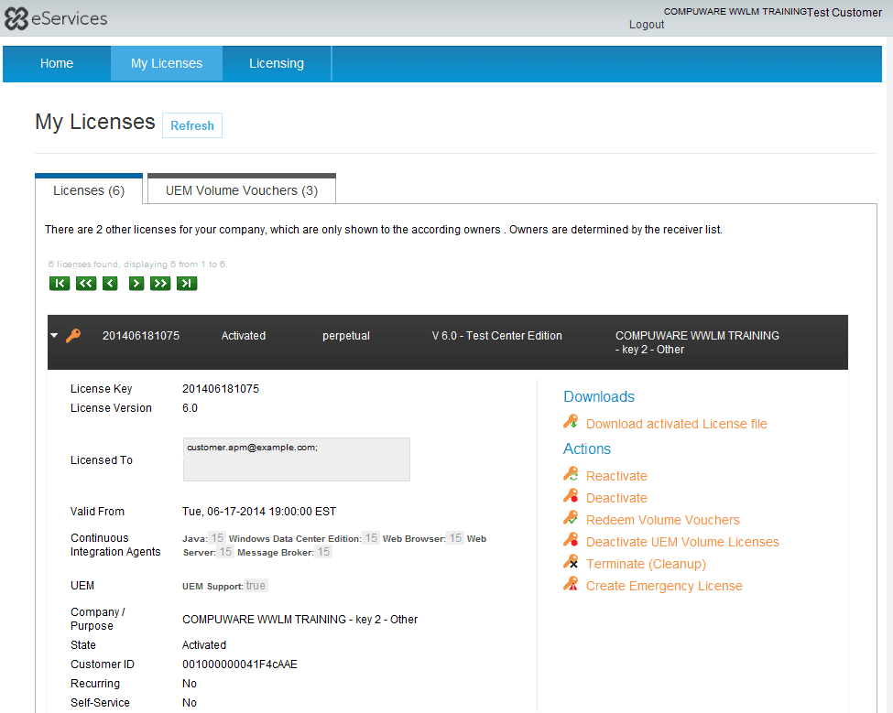The image size is (893, 713).
Task: Switch to the Licenses (6) tab
Action: 89,190
